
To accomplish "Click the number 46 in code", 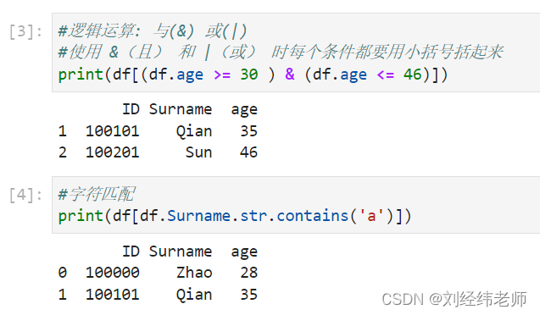I will (413, 75).
